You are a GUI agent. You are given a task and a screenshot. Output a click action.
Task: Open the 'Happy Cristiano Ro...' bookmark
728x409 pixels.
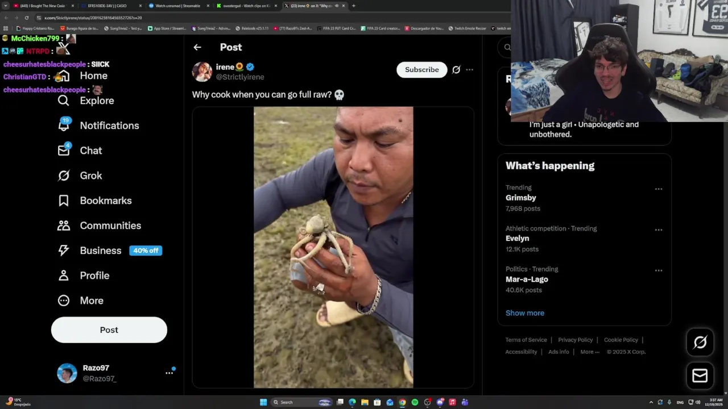pos(35,28)
